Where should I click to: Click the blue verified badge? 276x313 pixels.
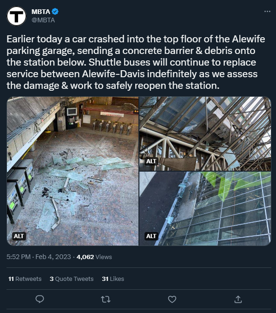55,12
